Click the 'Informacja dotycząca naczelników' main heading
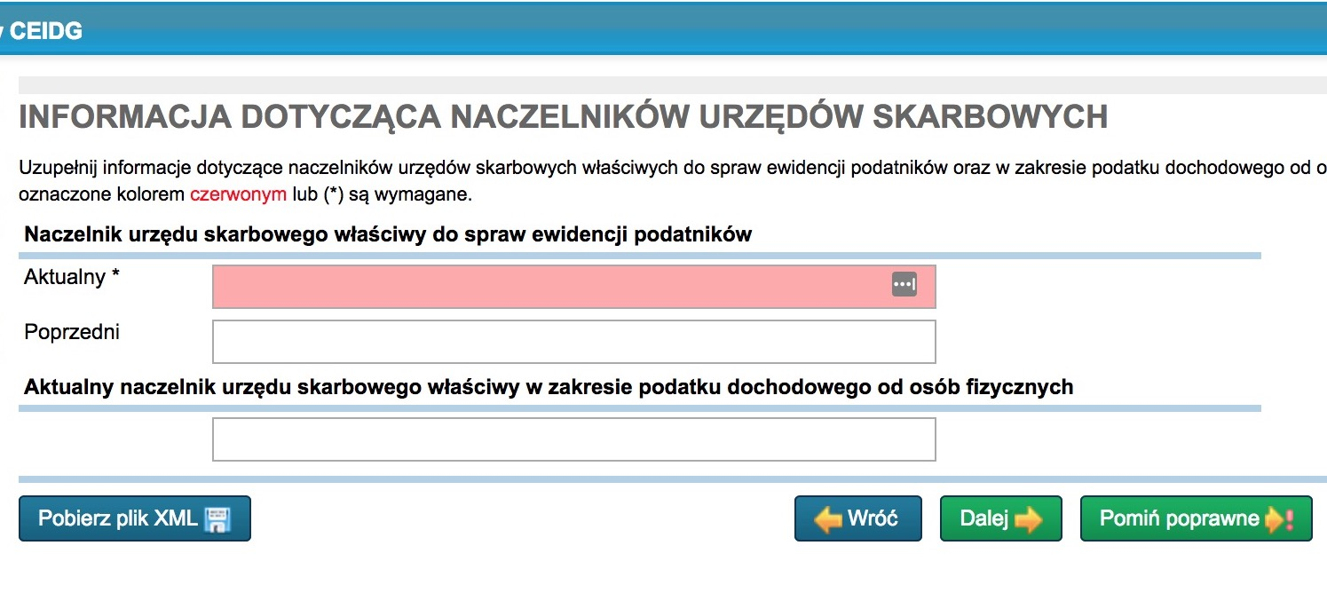Viewport: 1327px width, 593px height. click(x=563, y=117)
